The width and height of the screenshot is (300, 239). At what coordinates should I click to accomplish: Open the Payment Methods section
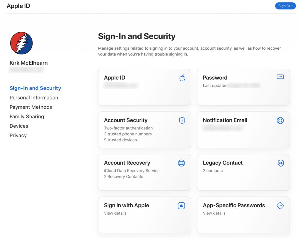coord(31,107)
